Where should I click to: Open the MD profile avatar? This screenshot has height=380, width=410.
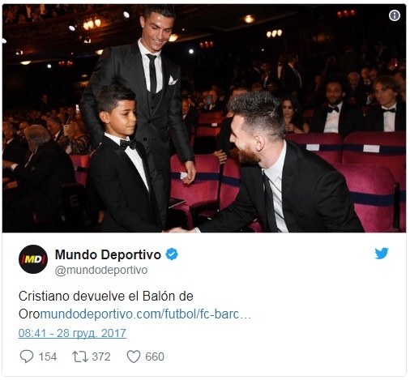33,259
